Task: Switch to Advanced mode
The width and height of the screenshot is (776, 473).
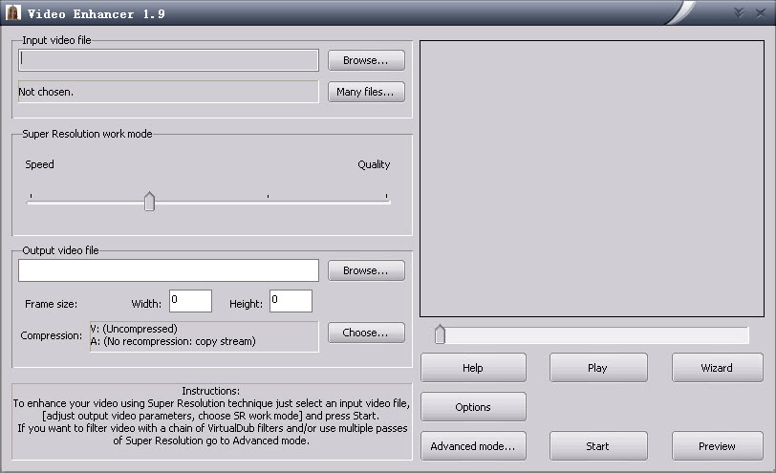Action: [x=473, y=446]
